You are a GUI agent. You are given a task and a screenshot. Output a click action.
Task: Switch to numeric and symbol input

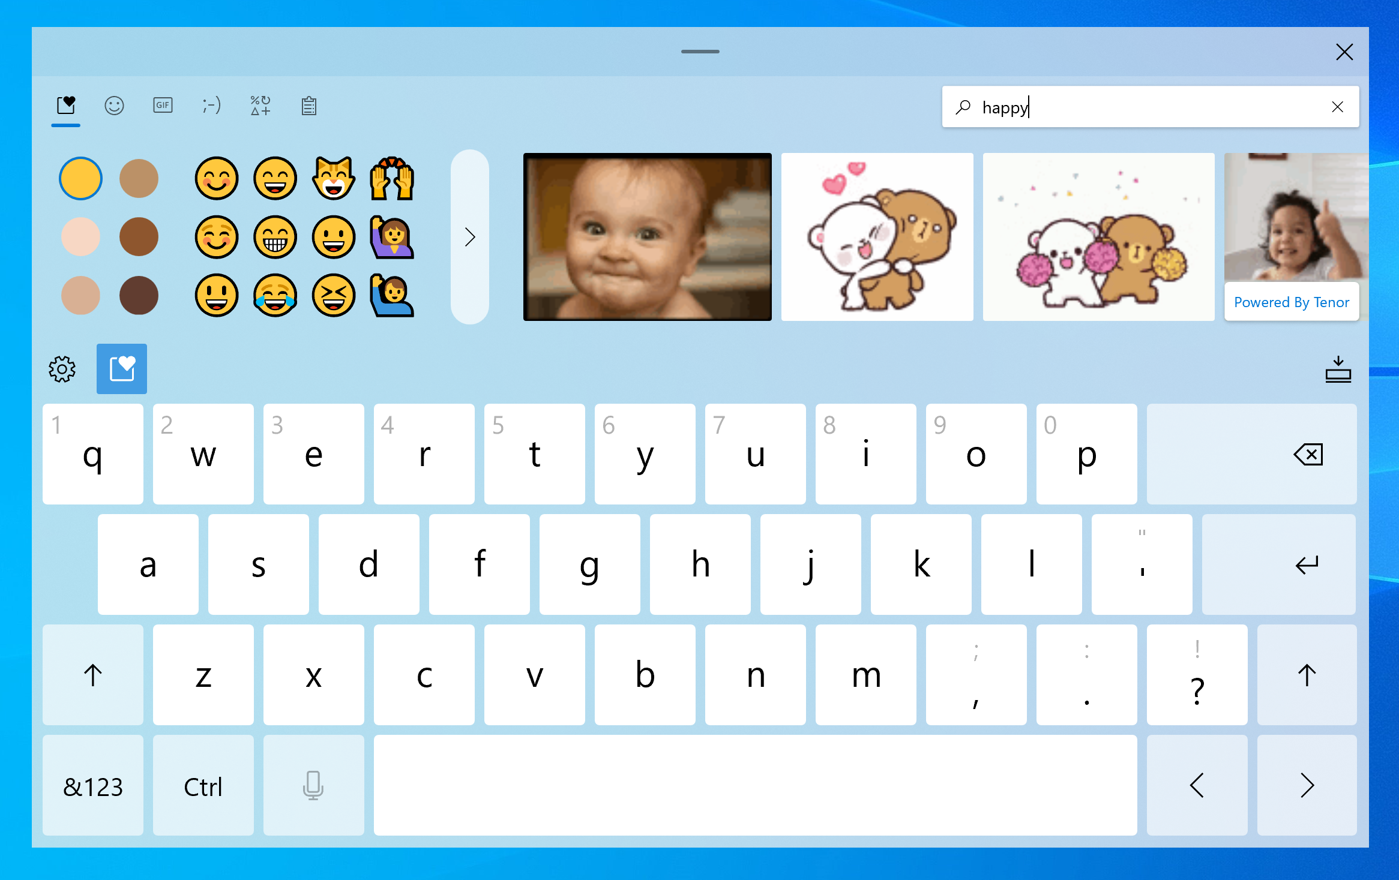pyautogui.click(x=95, y=787)
